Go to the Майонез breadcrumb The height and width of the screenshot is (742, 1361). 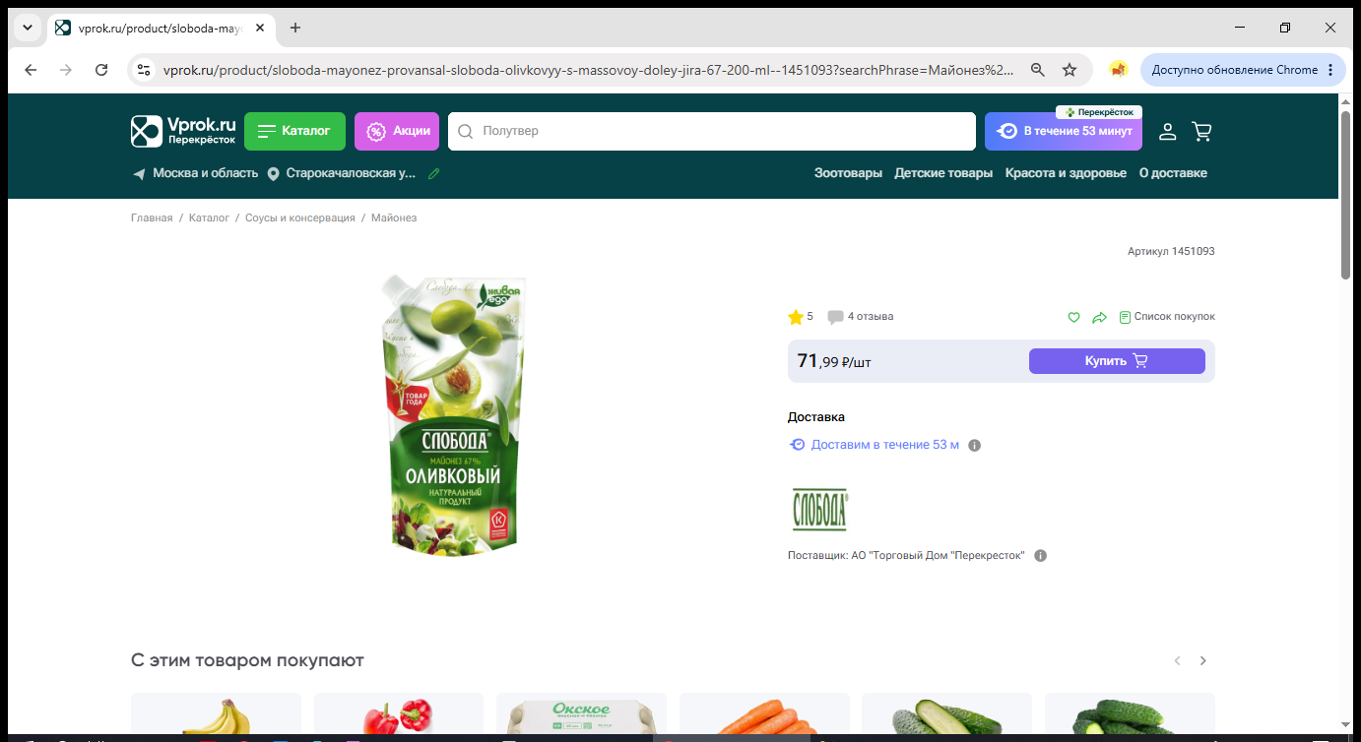(394, 217)
